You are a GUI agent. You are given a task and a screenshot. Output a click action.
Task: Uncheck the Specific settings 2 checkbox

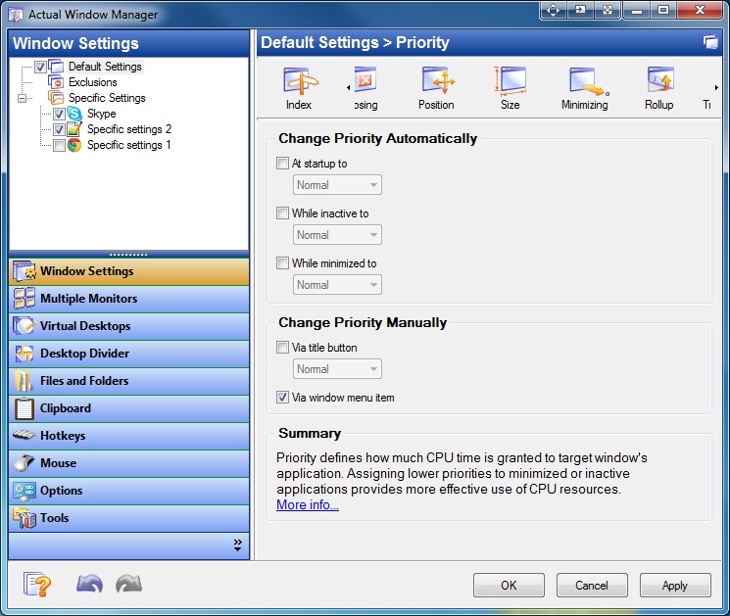coord(59,130)
